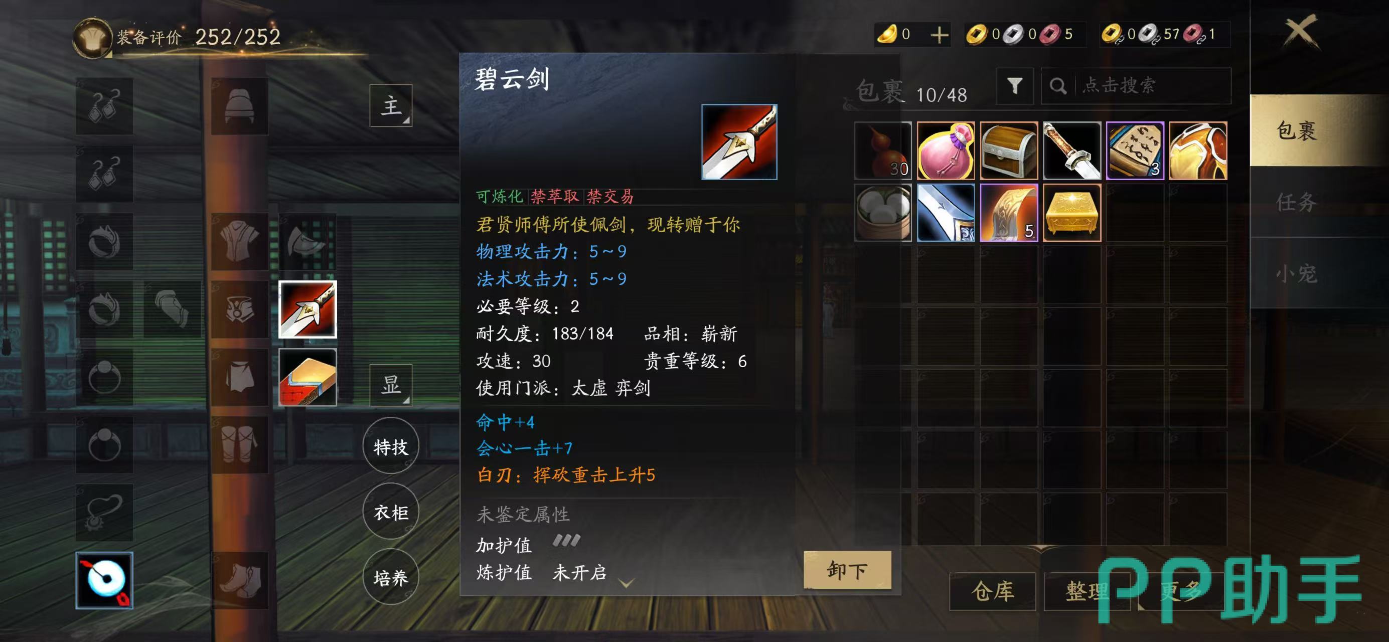Open the 特技 special skills button
The width and height of the screenshot is (1389, 642).
coord(390,446)
